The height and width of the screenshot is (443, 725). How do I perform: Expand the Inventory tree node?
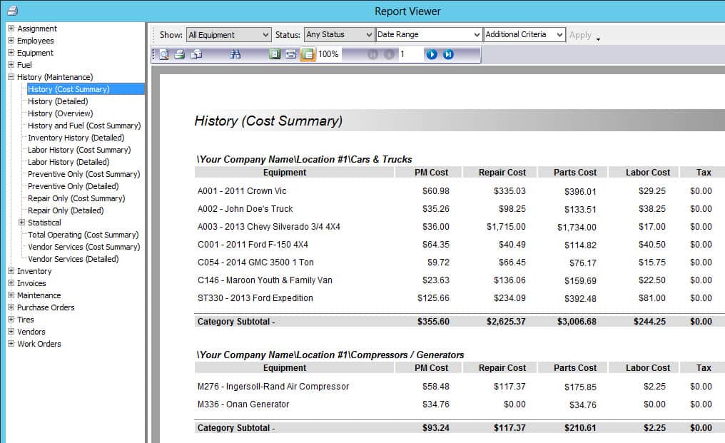coord(11,271)
